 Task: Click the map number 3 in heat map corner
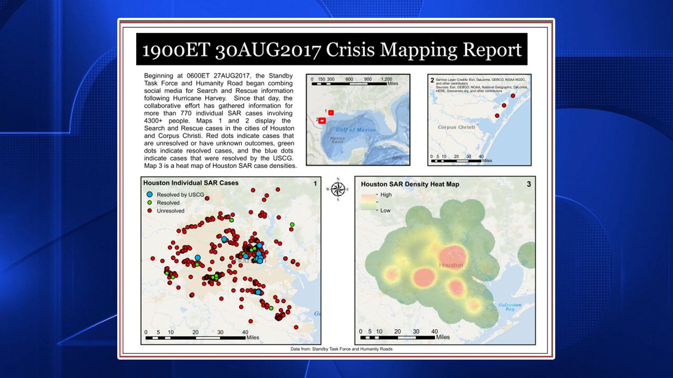[x=528, y=184]
